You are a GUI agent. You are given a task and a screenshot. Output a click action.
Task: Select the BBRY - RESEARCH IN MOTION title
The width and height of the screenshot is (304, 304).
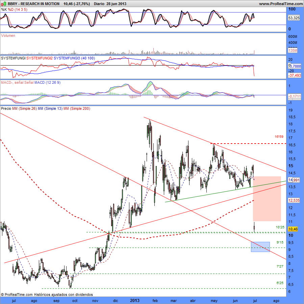(33, 4)
